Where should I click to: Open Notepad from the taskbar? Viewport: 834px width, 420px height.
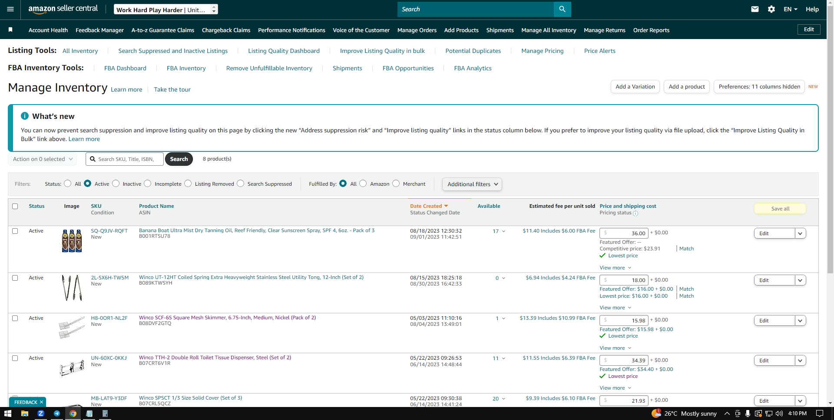(89, 413)
